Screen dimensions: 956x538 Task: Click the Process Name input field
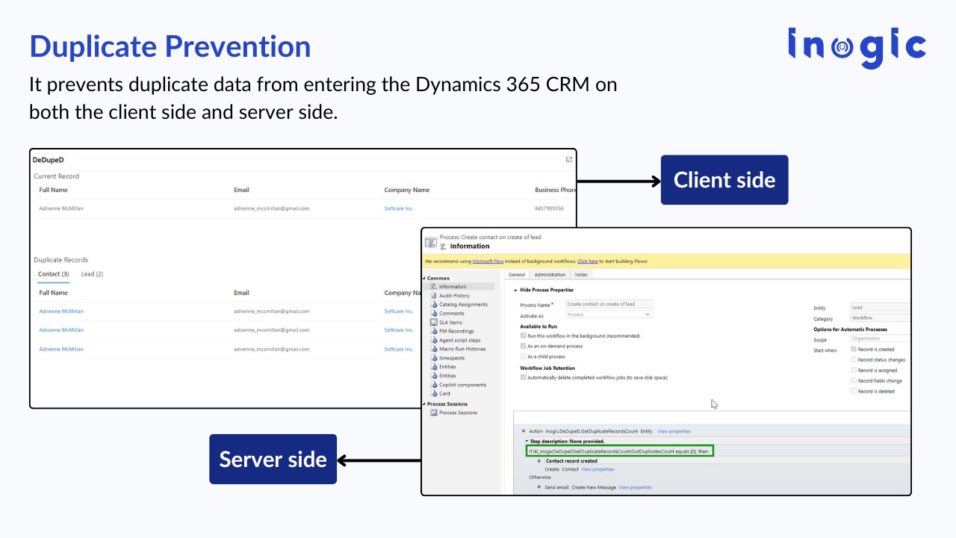(609, 304)
